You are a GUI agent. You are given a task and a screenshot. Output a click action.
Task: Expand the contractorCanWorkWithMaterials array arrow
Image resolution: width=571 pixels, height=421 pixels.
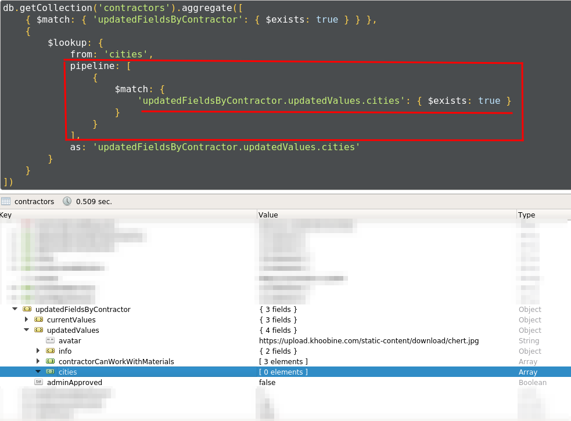click(38, 362)
